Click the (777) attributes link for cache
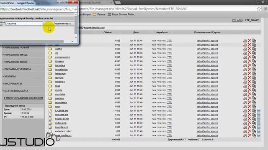The image size is (268, 150). point(169,49)
